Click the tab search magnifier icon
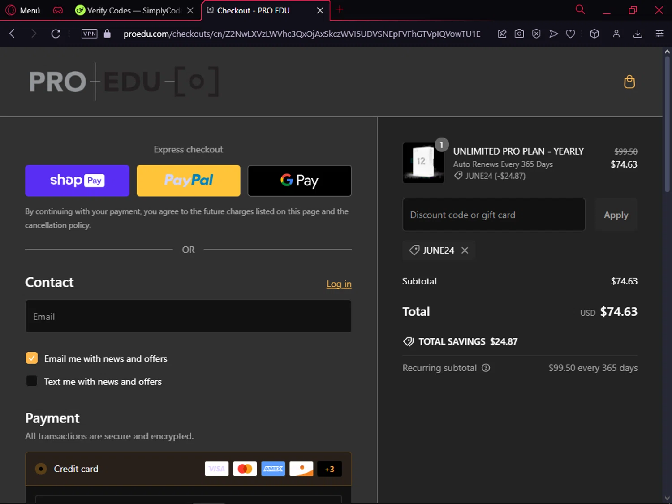Viewport: 672px width, 504px height. pyautogui.click(x=580, y=9)
